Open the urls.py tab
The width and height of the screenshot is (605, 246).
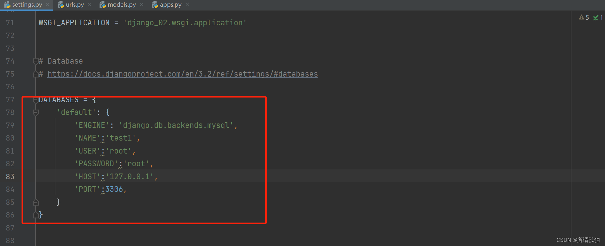pos(75,5)
